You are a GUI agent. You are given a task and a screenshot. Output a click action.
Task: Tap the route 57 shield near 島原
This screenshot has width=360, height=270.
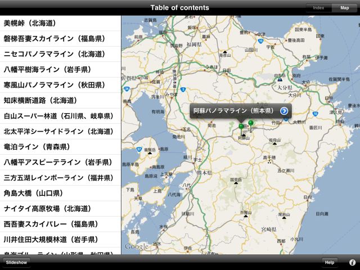point(139,150)
